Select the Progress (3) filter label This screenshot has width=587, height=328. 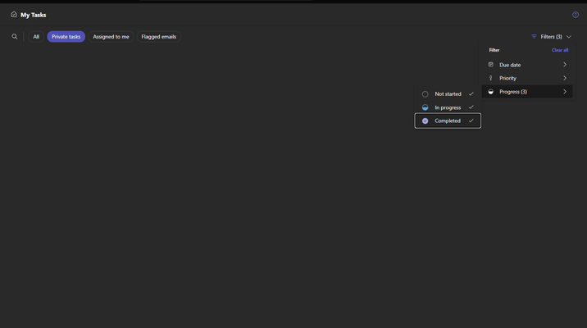[513, 92]
